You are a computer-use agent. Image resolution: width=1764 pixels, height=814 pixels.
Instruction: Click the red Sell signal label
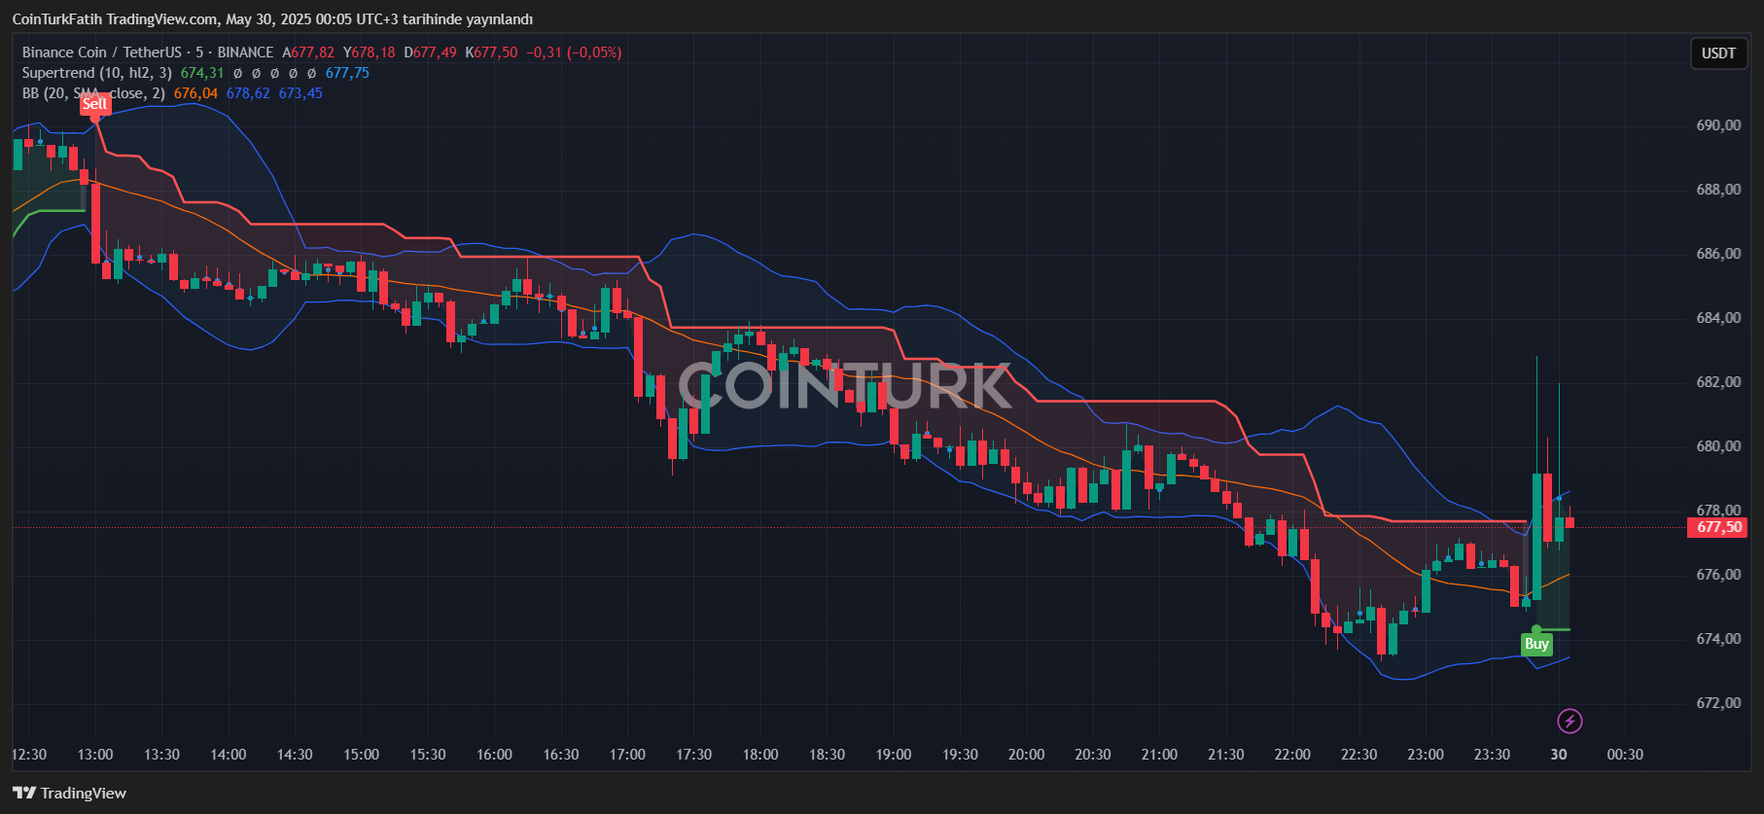click(94, 104)
